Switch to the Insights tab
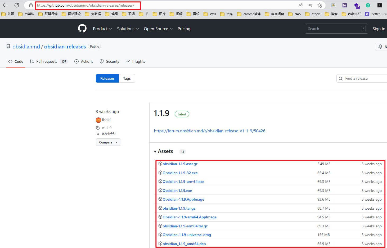The image size is (387, 248). coord(136,61)
